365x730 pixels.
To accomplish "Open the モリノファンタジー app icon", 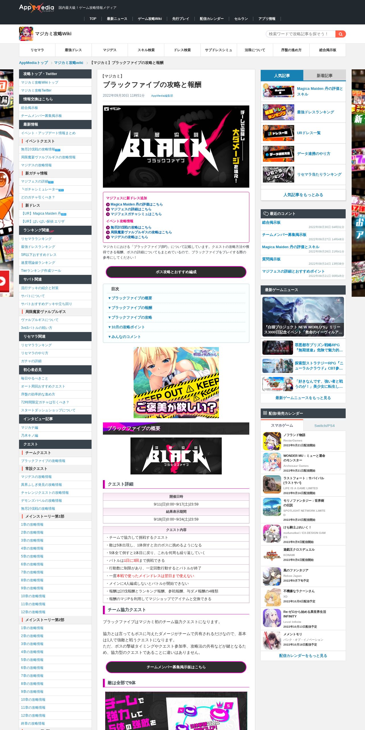I will pos(272,507).
